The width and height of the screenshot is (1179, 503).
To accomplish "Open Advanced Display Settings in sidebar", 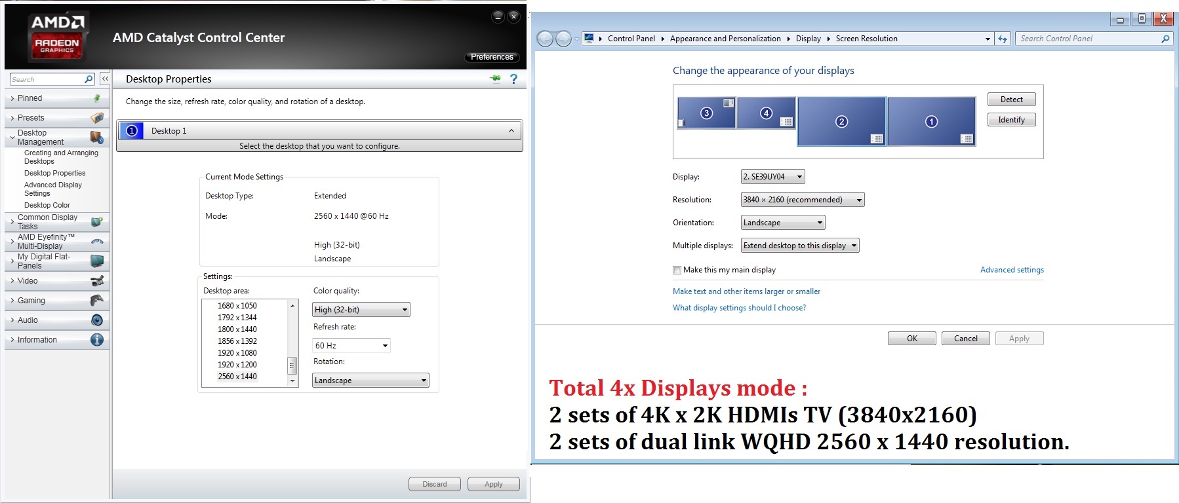I will click(53, 189).
